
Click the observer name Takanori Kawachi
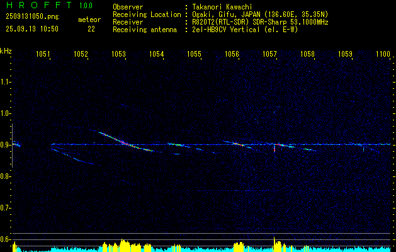(x=222, y=7)
